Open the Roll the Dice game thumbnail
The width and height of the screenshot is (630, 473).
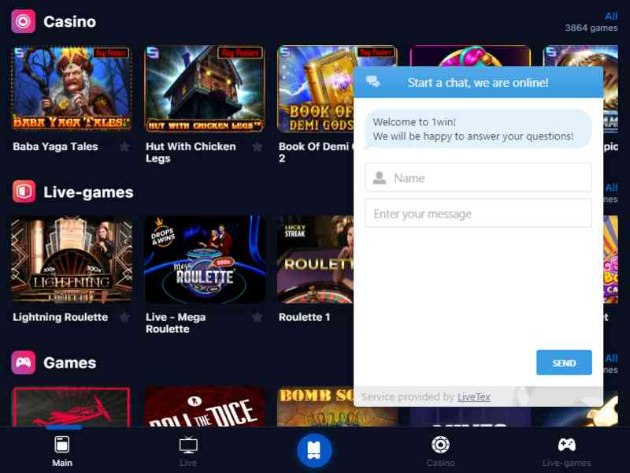pyautogui.click(x=205, y=406)
